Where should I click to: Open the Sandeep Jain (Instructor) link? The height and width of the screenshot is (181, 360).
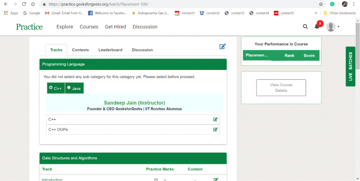(x=135, y=103)
